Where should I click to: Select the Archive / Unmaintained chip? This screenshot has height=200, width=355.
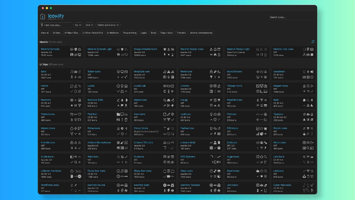point(201,33)
